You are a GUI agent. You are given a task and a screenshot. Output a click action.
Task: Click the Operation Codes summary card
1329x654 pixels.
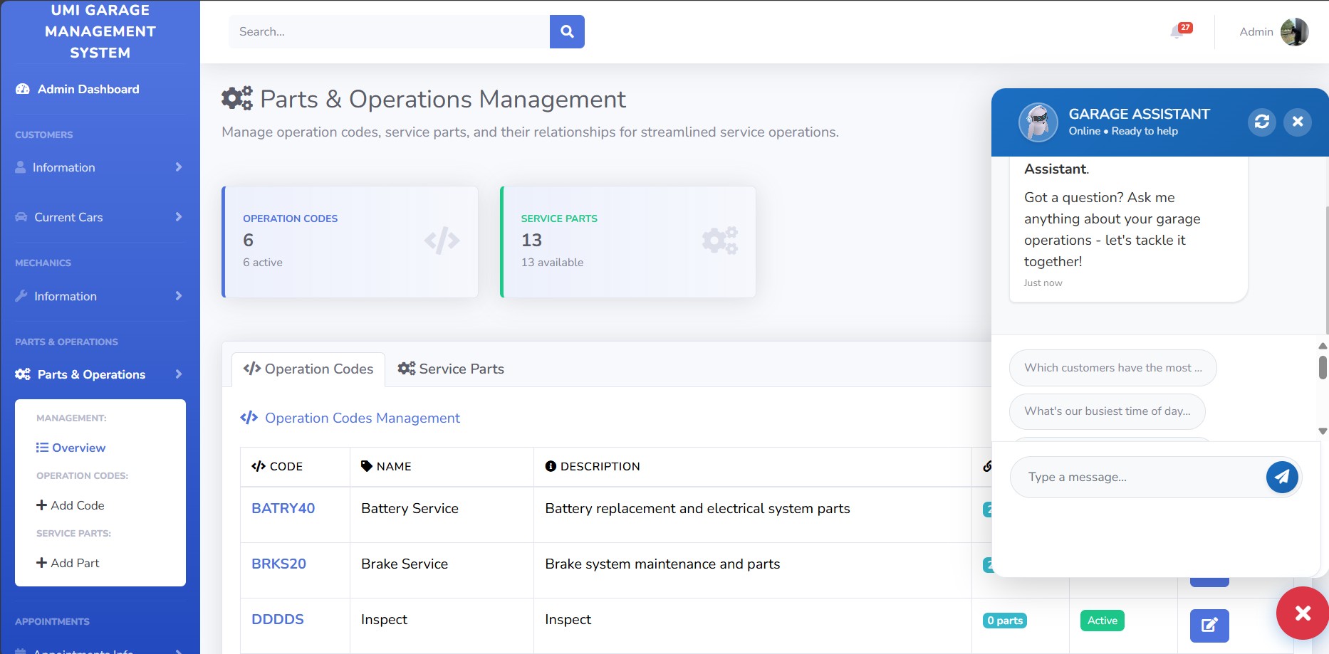point(350,242)
